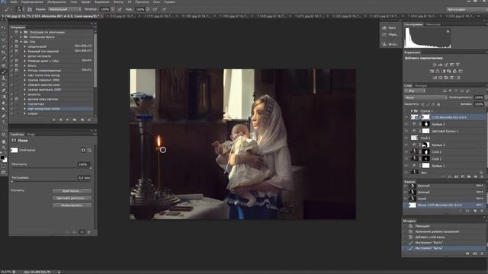Open the Фильтр menu

(x=119, y=2)
